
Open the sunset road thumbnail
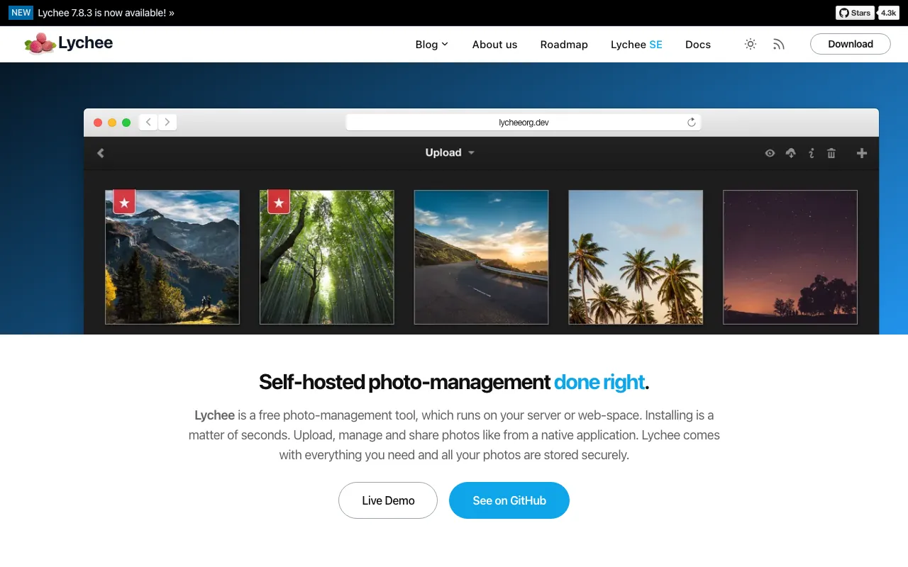click(x=482, y=257)
